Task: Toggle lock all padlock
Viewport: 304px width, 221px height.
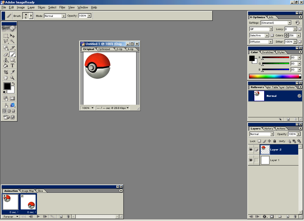Action: [x=274, y=141]
